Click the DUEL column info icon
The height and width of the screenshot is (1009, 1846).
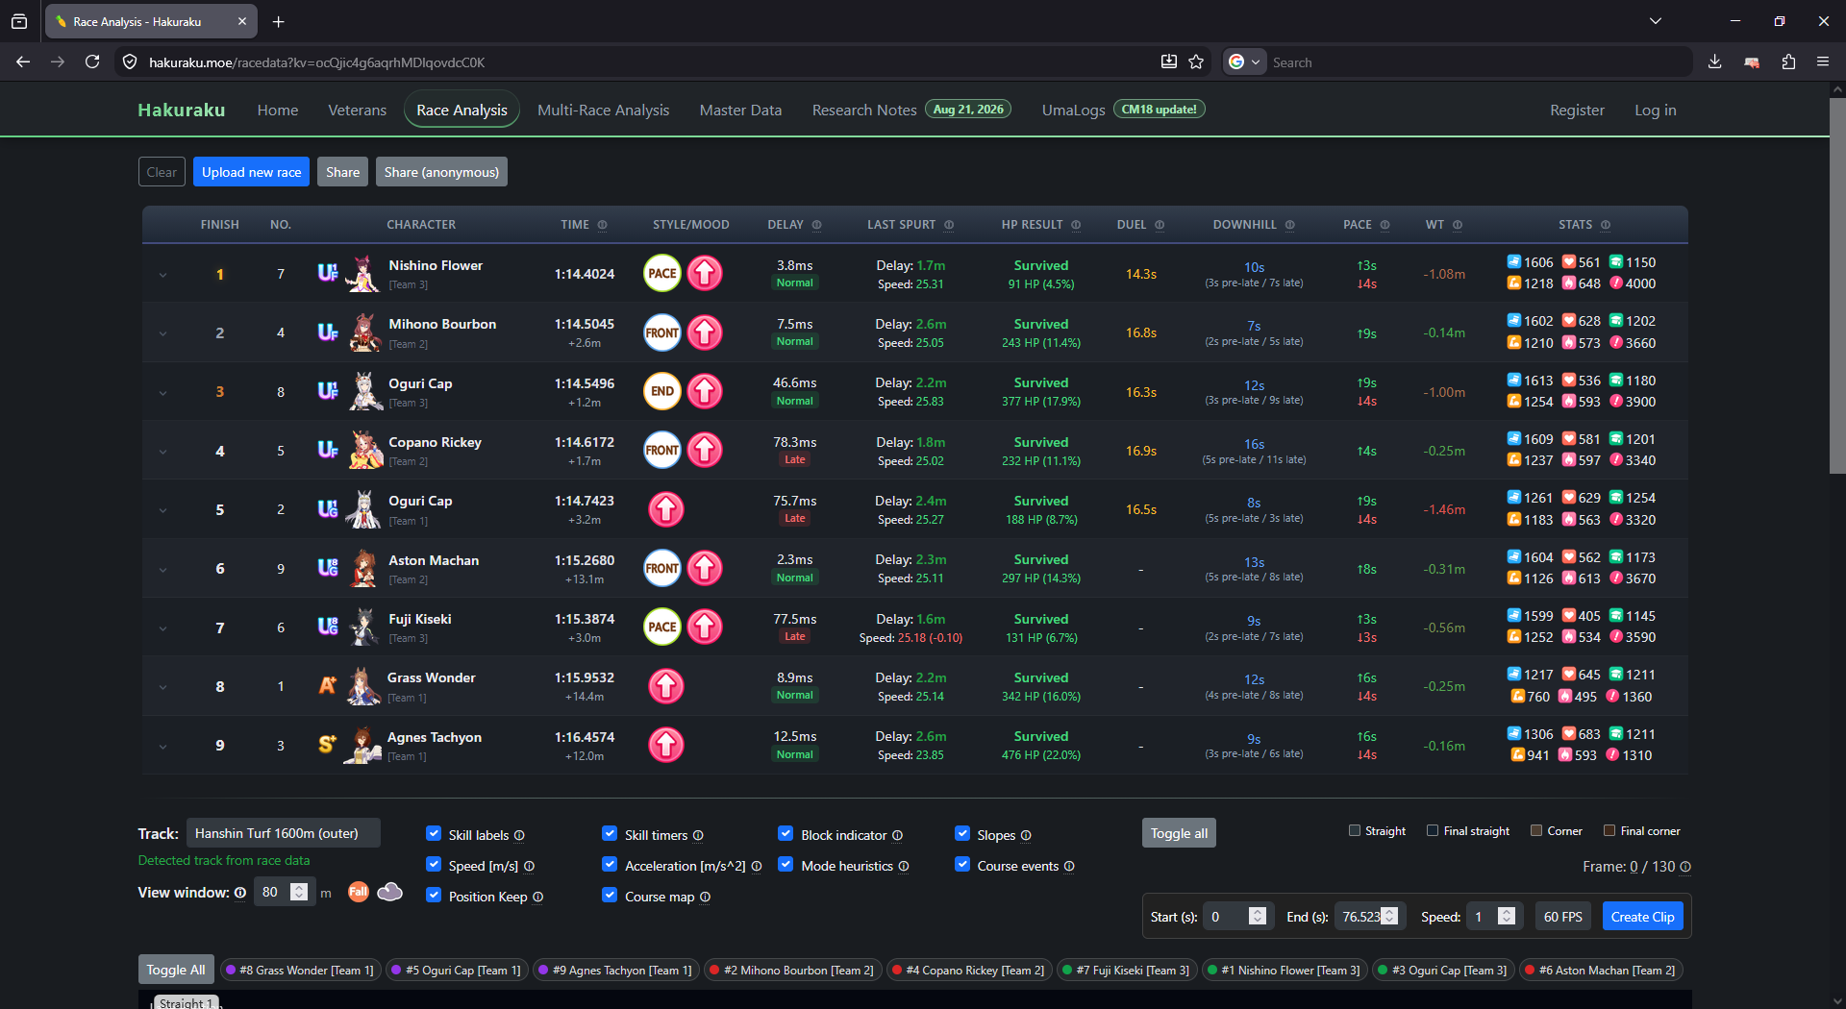pos(1160,225)
